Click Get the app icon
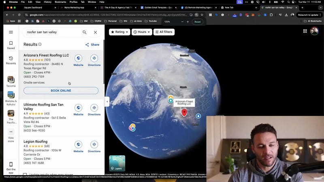Screen dimensions: 324x182 [x=11, y=167]
